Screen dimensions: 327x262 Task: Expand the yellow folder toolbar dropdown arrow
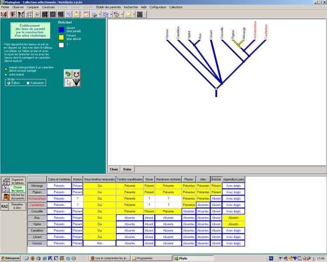tap(134, 14)
